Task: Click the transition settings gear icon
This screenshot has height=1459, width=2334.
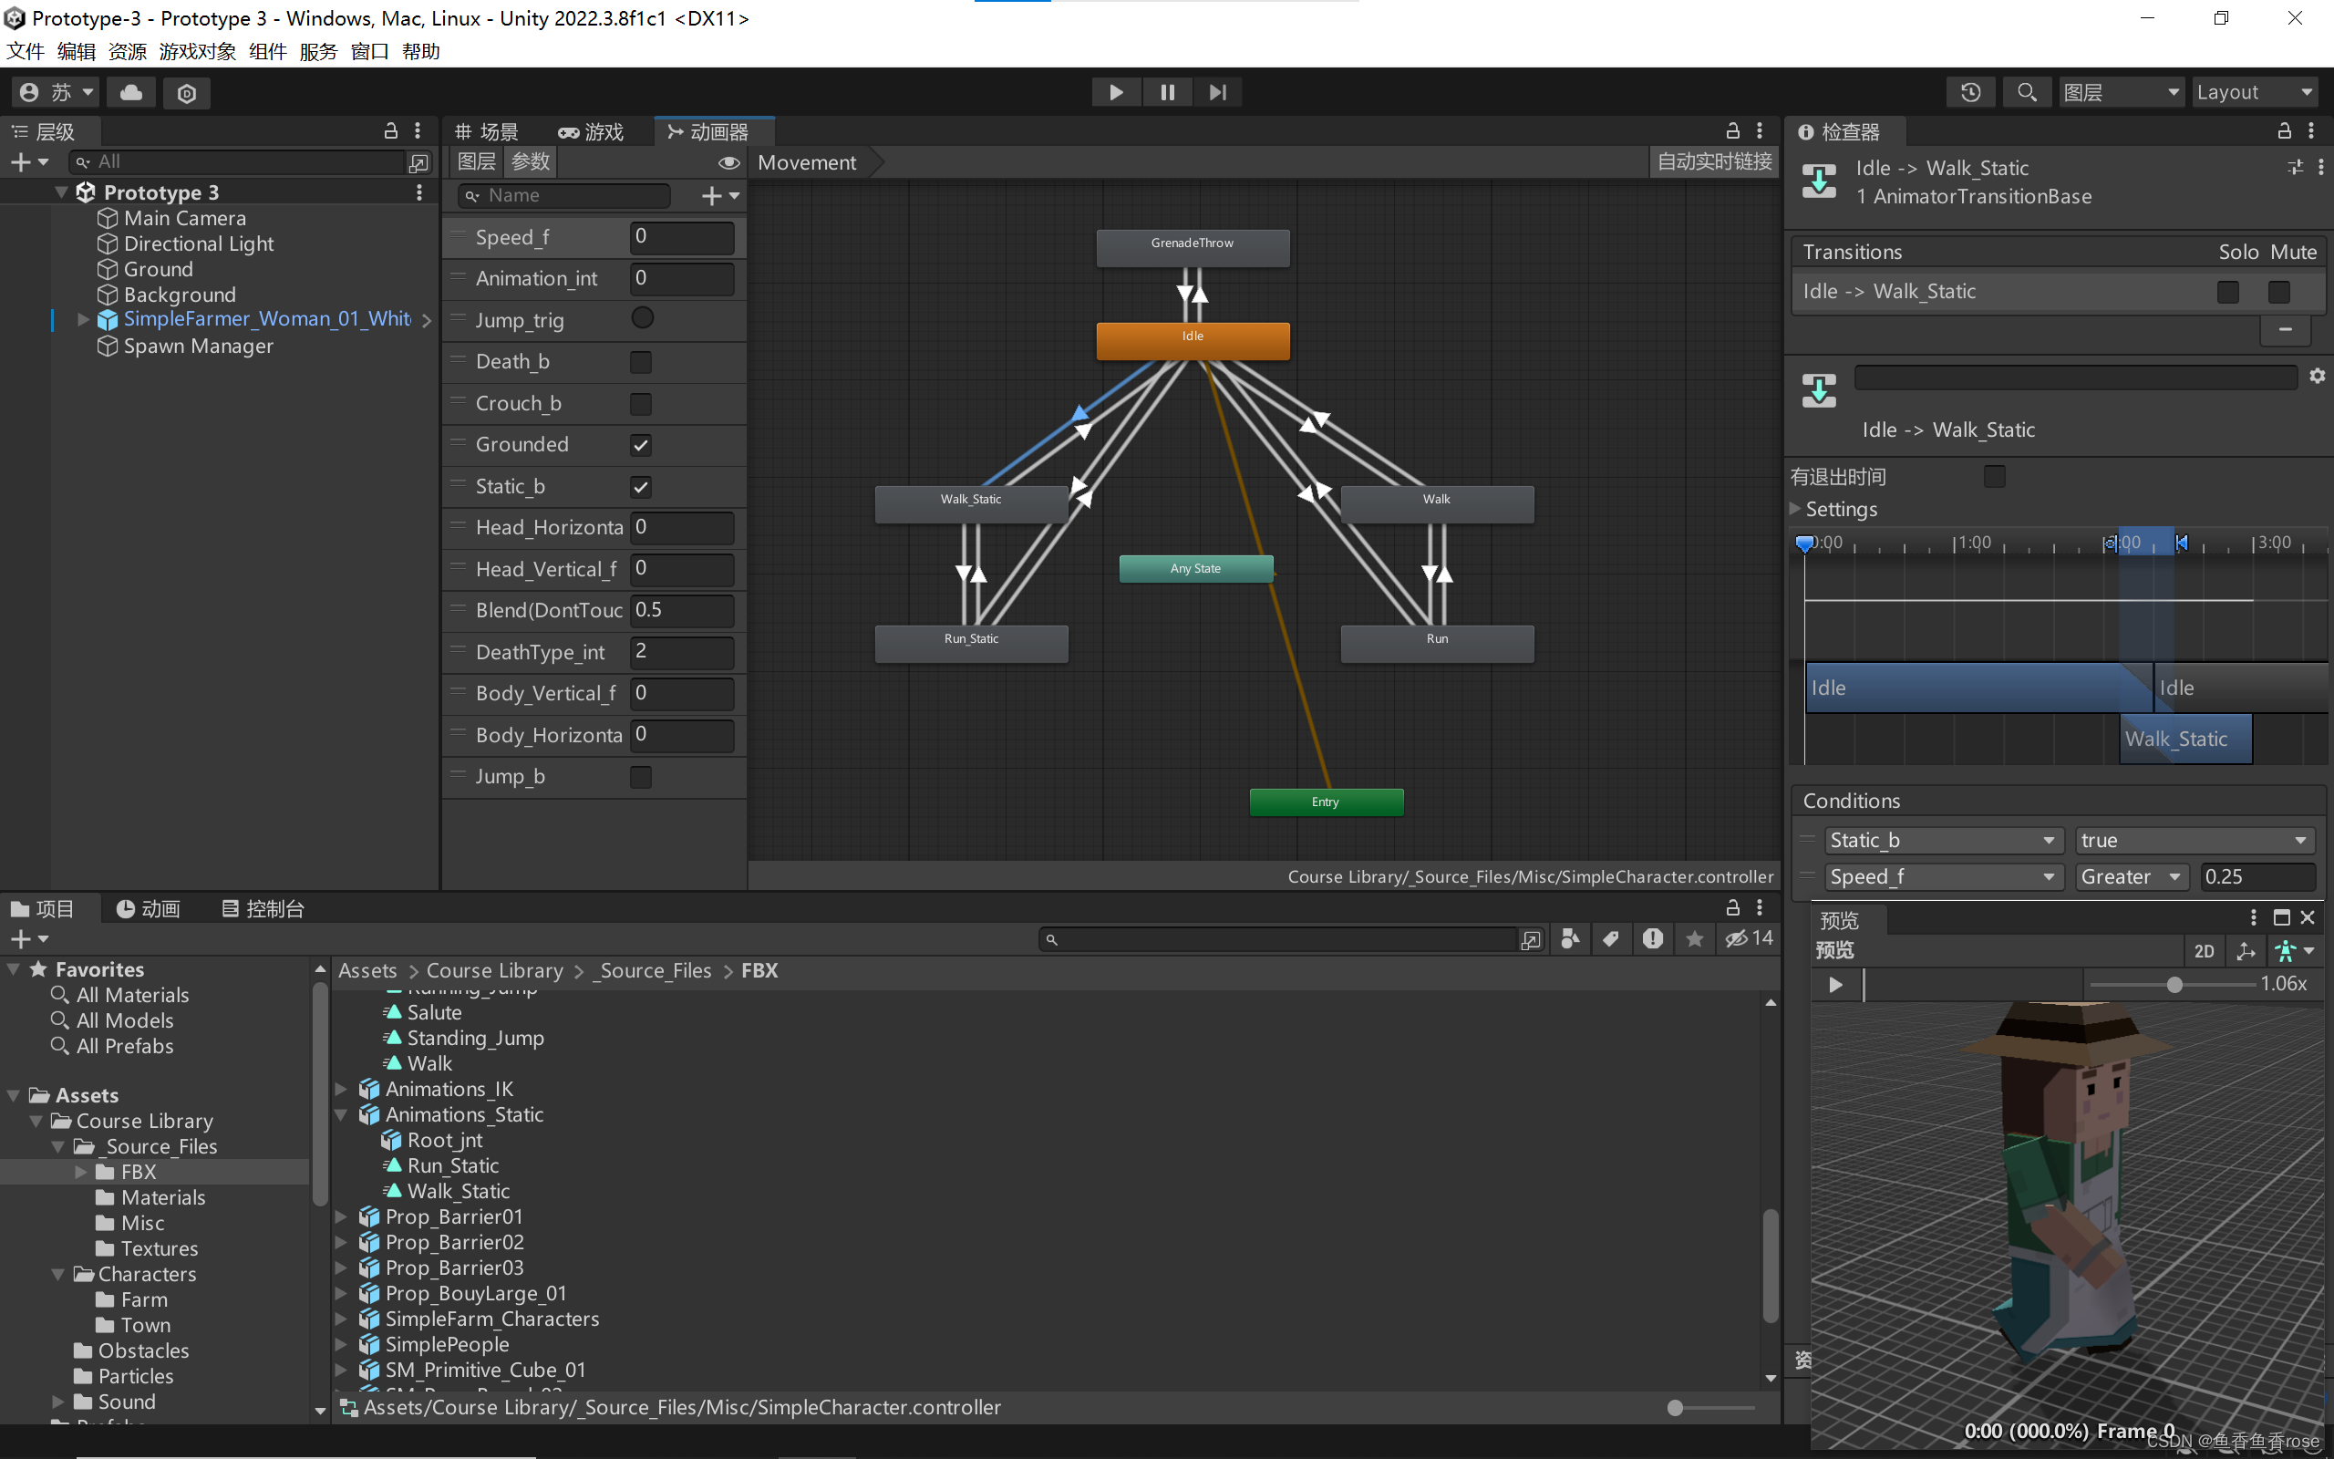Action: 2317,377
